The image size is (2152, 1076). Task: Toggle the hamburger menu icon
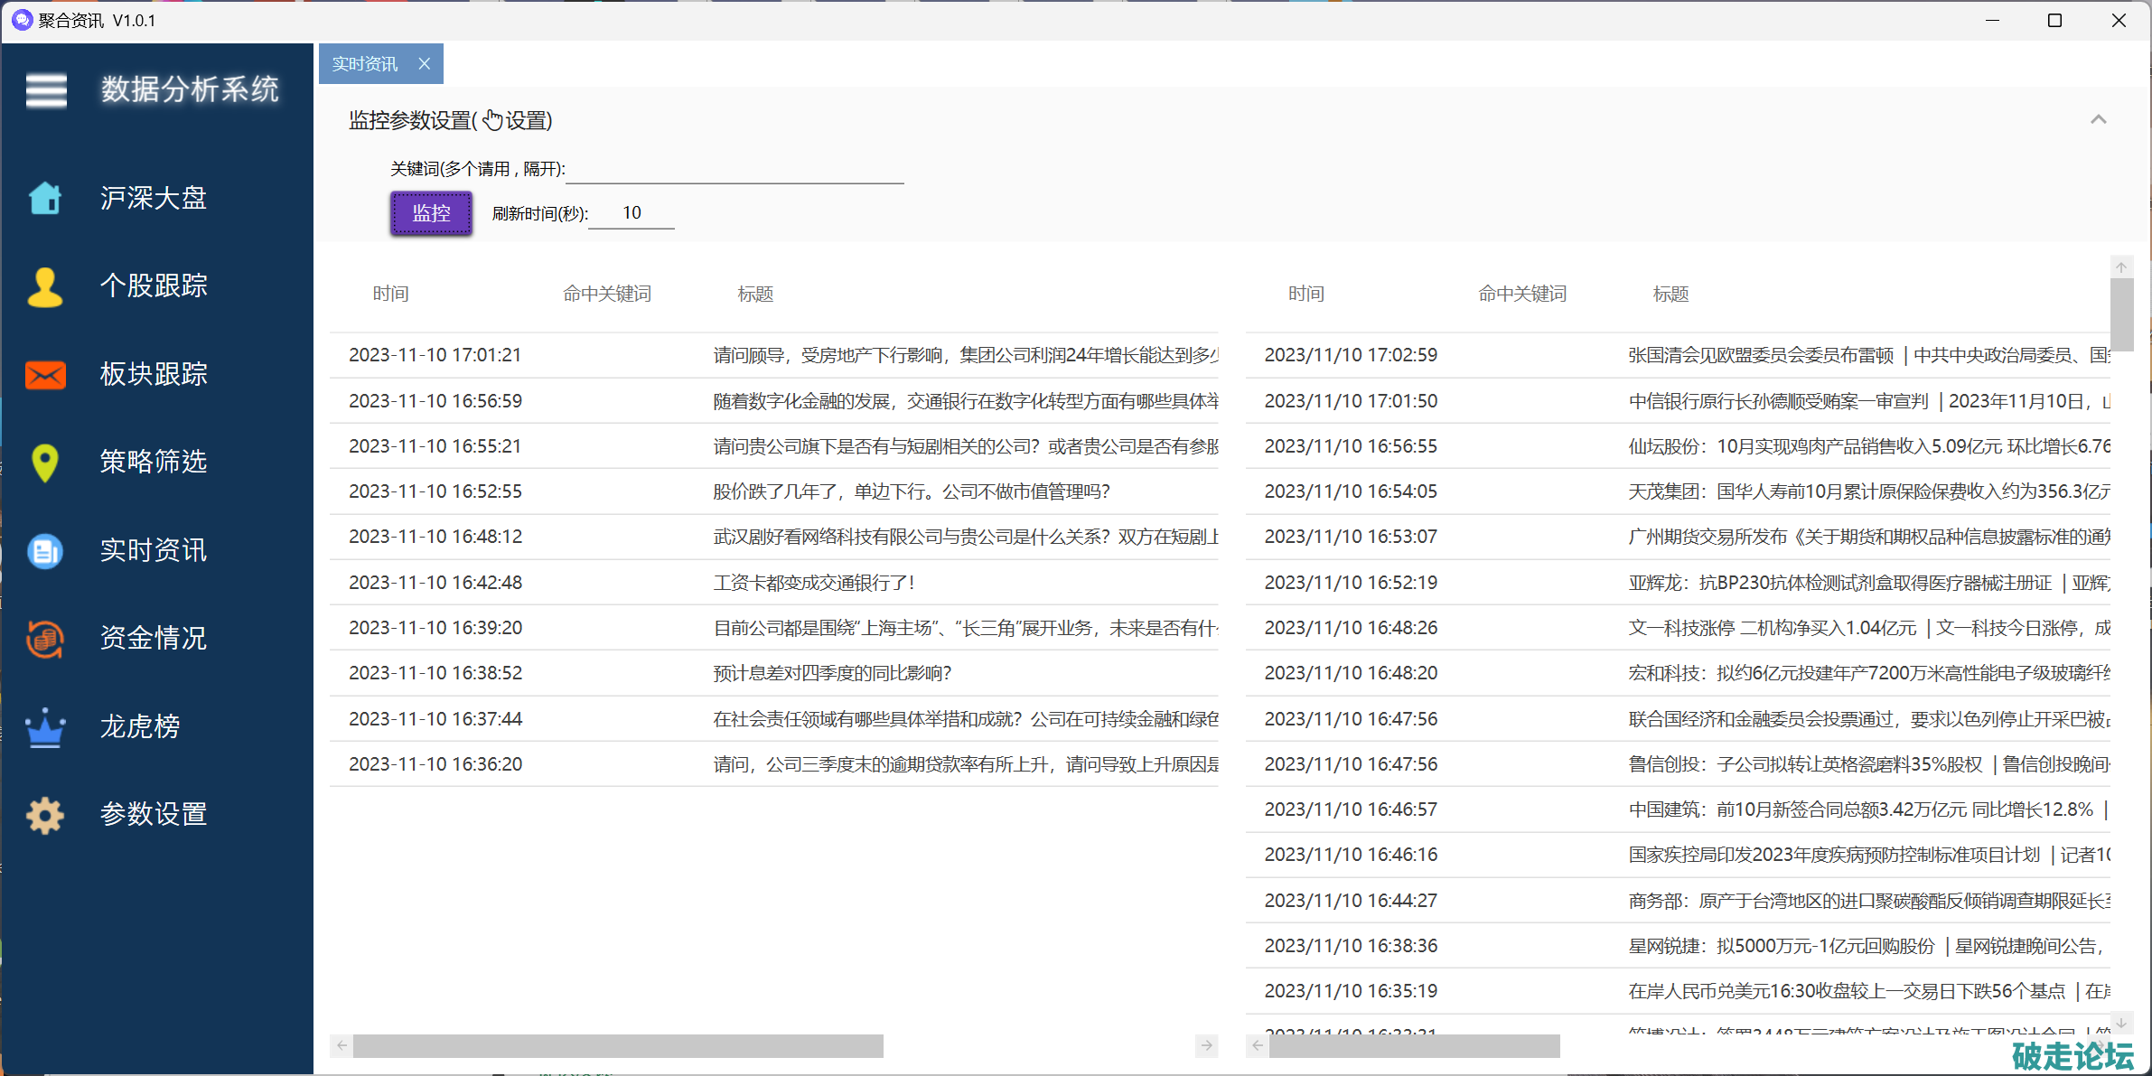(x=46, y=90)
